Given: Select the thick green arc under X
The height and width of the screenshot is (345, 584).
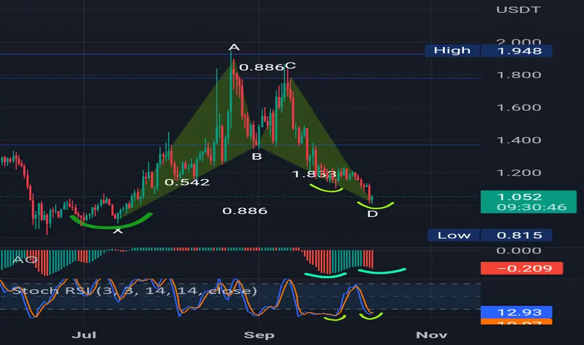Looking at the screenshot, I should tap(111, 222).
